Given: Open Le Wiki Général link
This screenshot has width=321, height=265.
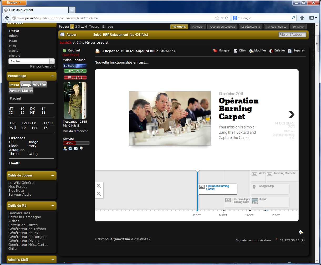Looking at the screenshot, I should tap(21, 183).
